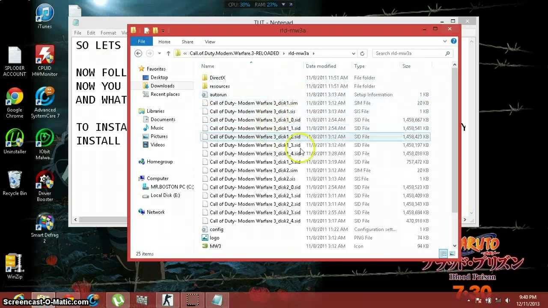
Task: Open IObit Uninstaller desktop icon
Action: point(15,141)
